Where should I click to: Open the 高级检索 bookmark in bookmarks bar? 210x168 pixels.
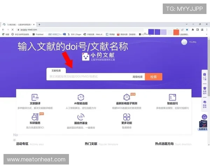[127, 34]
